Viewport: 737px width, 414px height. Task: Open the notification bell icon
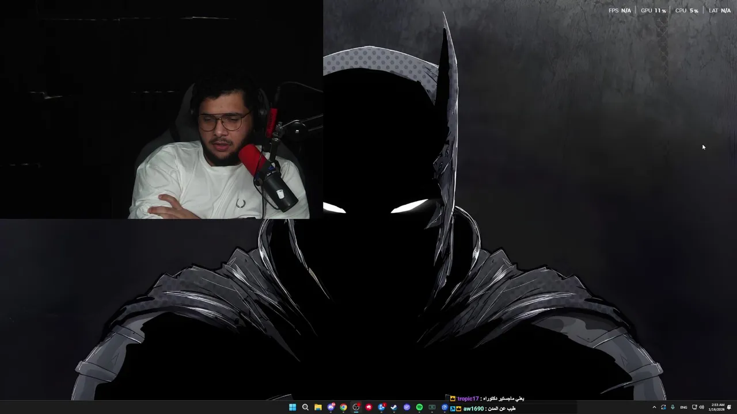729,407
